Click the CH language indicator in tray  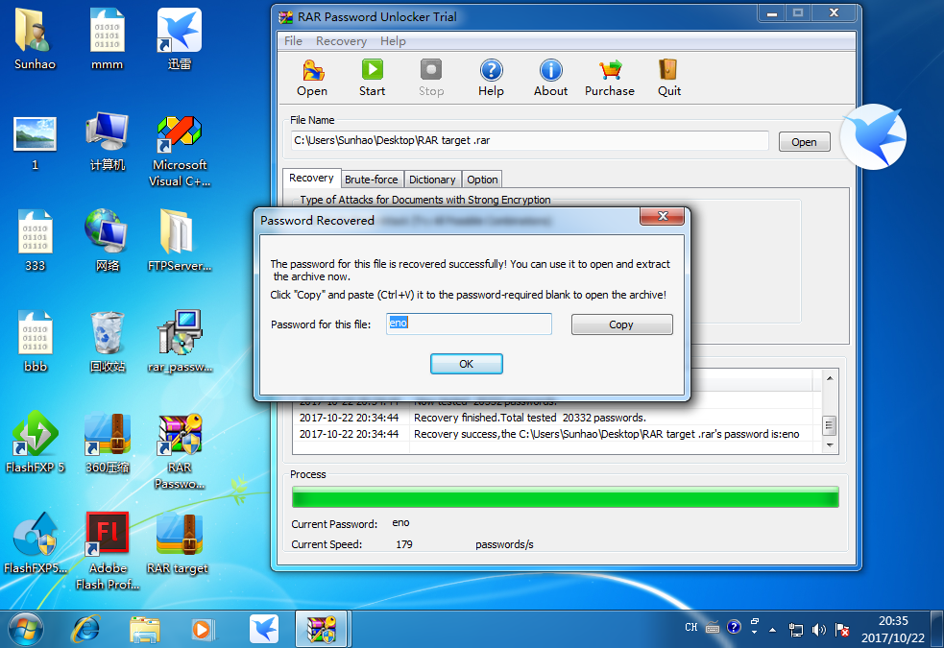[x=691, y=628]
